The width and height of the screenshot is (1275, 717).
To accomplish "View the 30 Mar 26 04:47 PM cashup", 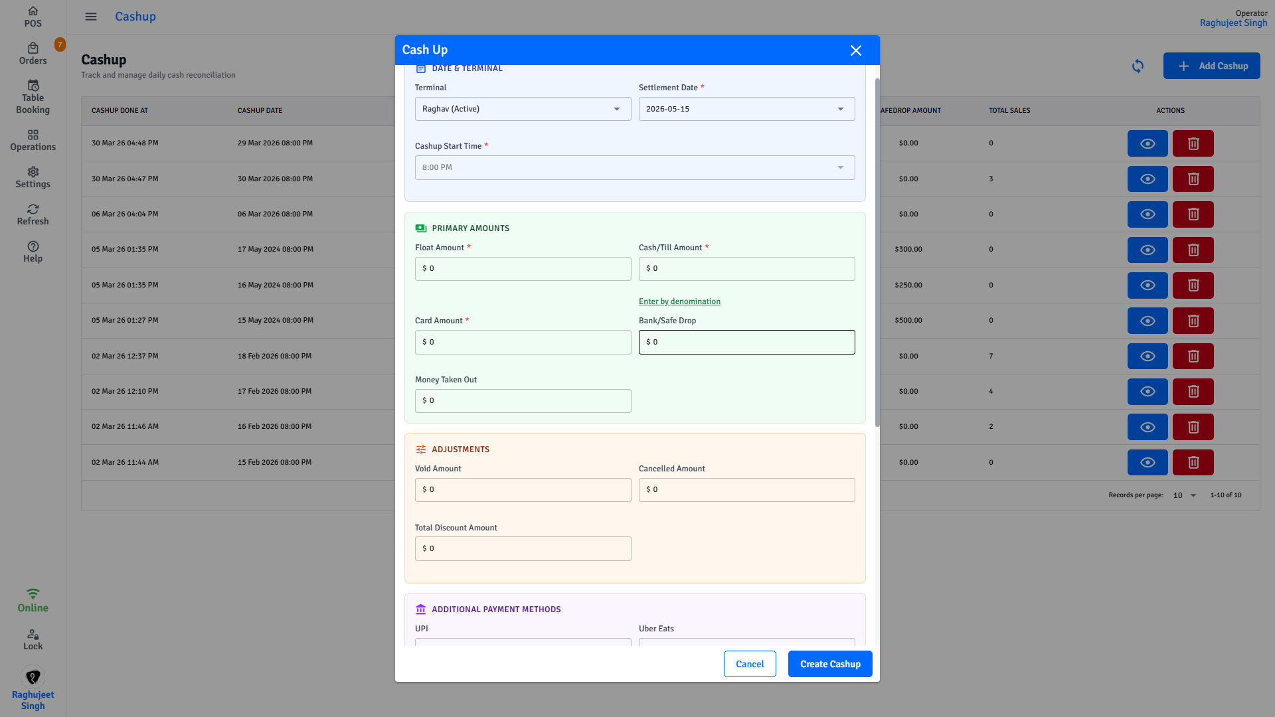I will (1147, 179).
